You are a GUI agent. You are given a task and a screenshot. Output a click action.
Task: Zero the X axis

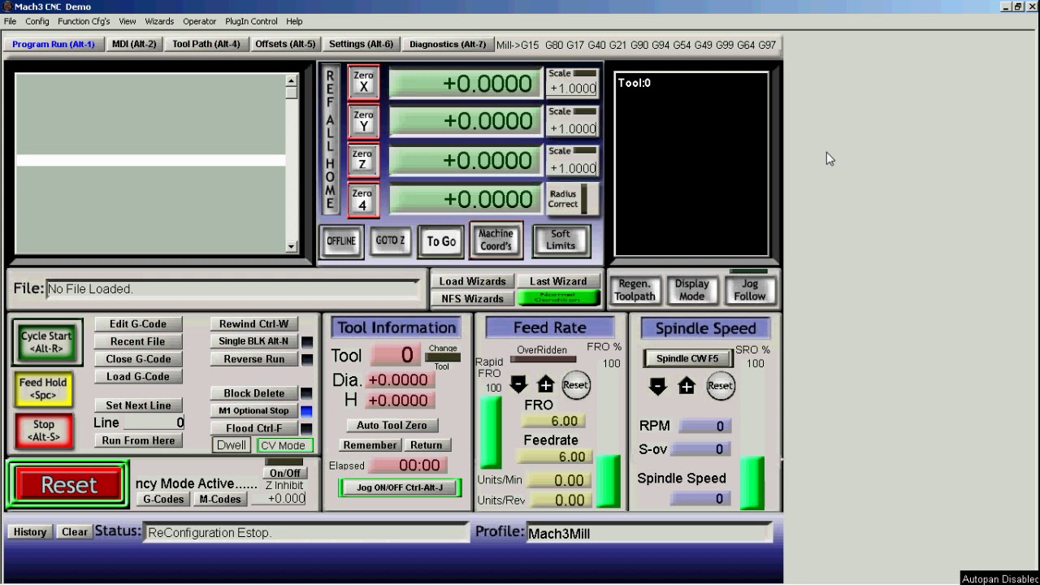coord(363,82)
